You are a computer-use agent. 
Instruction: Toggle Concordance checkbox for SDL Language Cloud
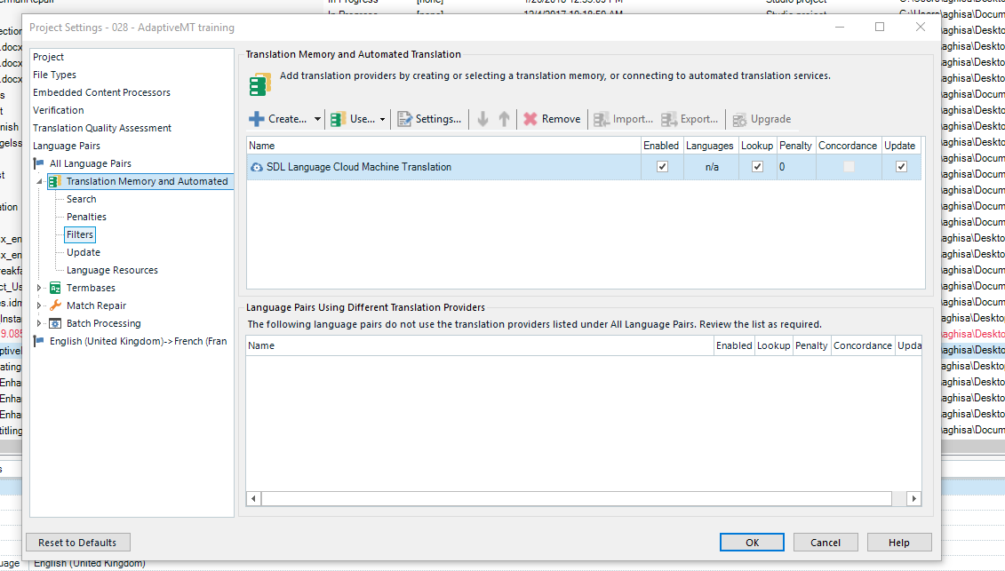849,167
